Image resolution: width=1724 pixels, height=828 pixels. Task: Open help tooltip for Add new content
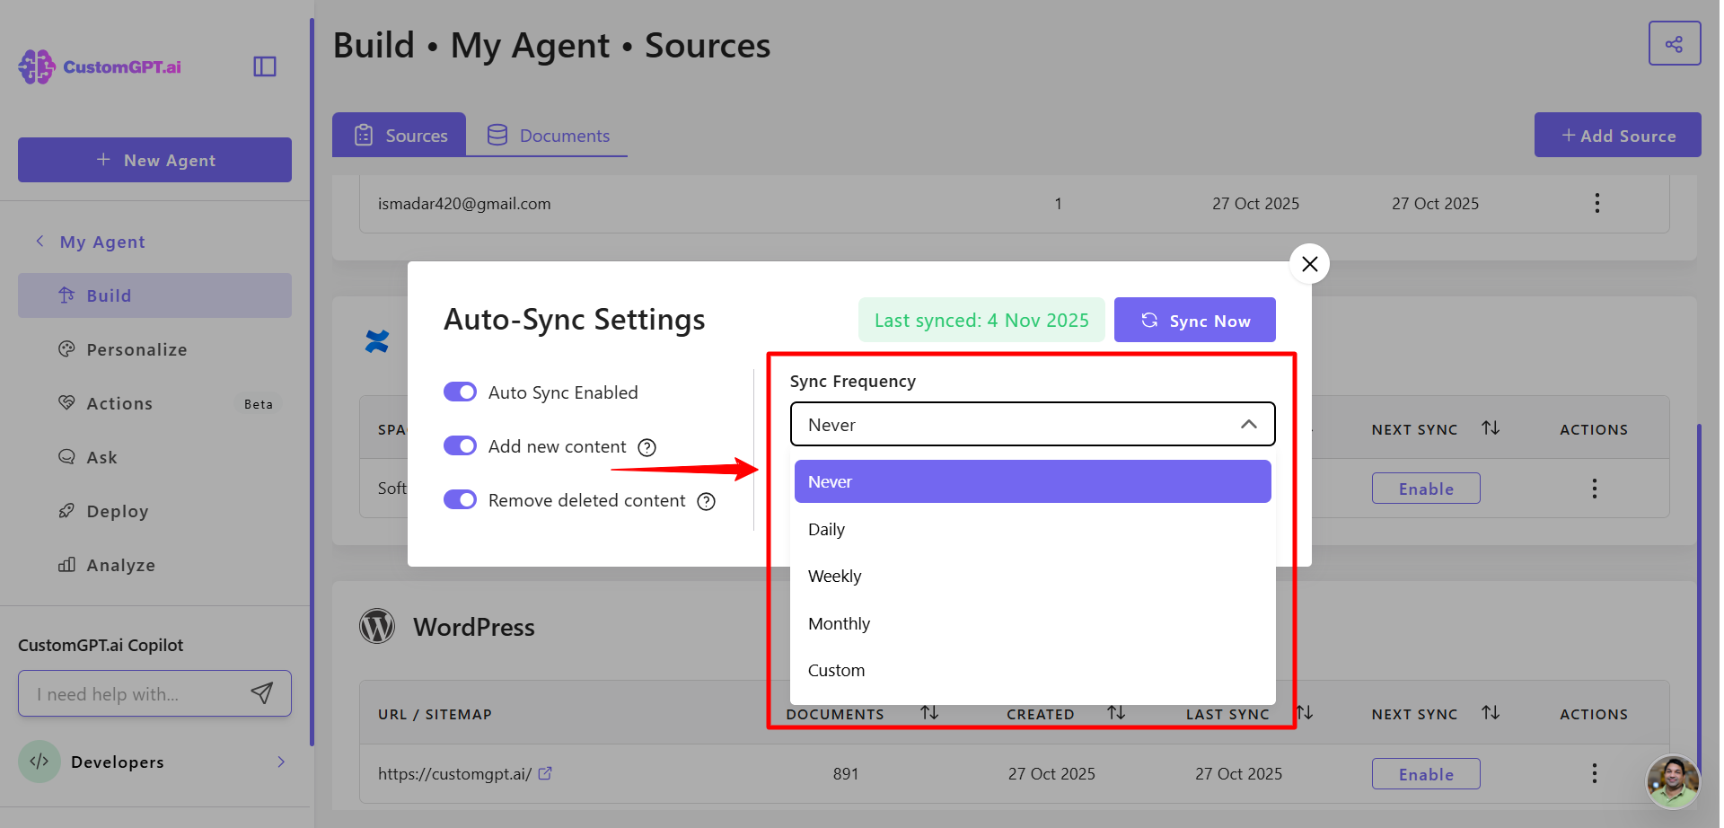[646, 447]
